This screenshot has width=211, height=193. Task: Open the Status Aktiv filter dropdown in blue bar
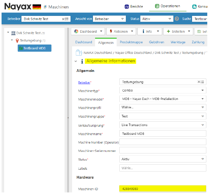pos(157,19)
